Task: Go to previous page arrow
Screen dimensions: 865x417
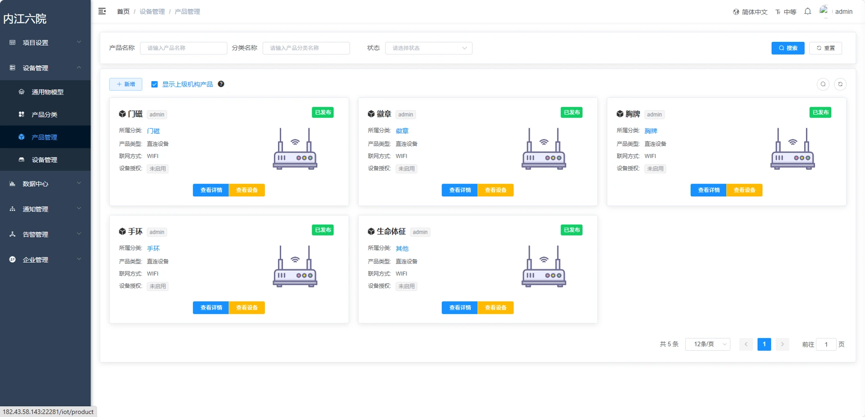Action: [746, 344]
